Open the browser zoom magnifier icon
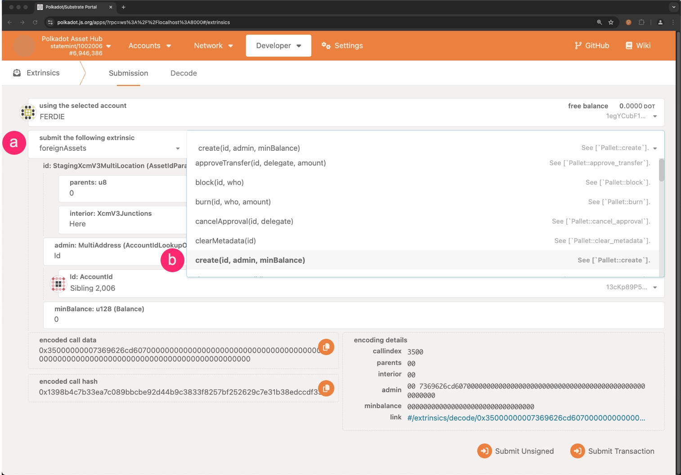The height and width of the screenshot is (475, 681). tap(599, 22)
